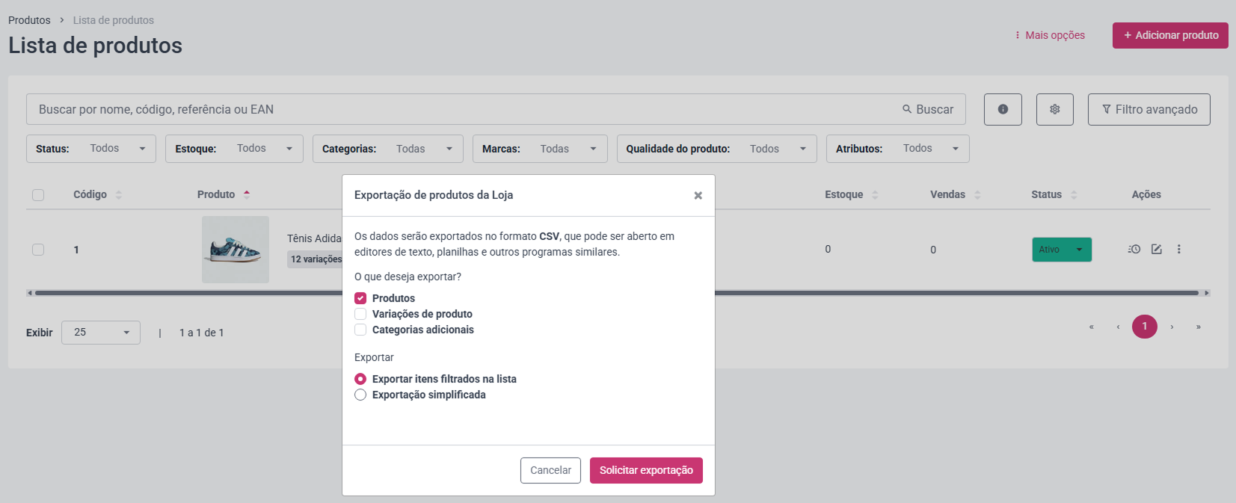The image size is (1236, 503).
Task: Tick checkbox for product row 1
Action: 38,250
